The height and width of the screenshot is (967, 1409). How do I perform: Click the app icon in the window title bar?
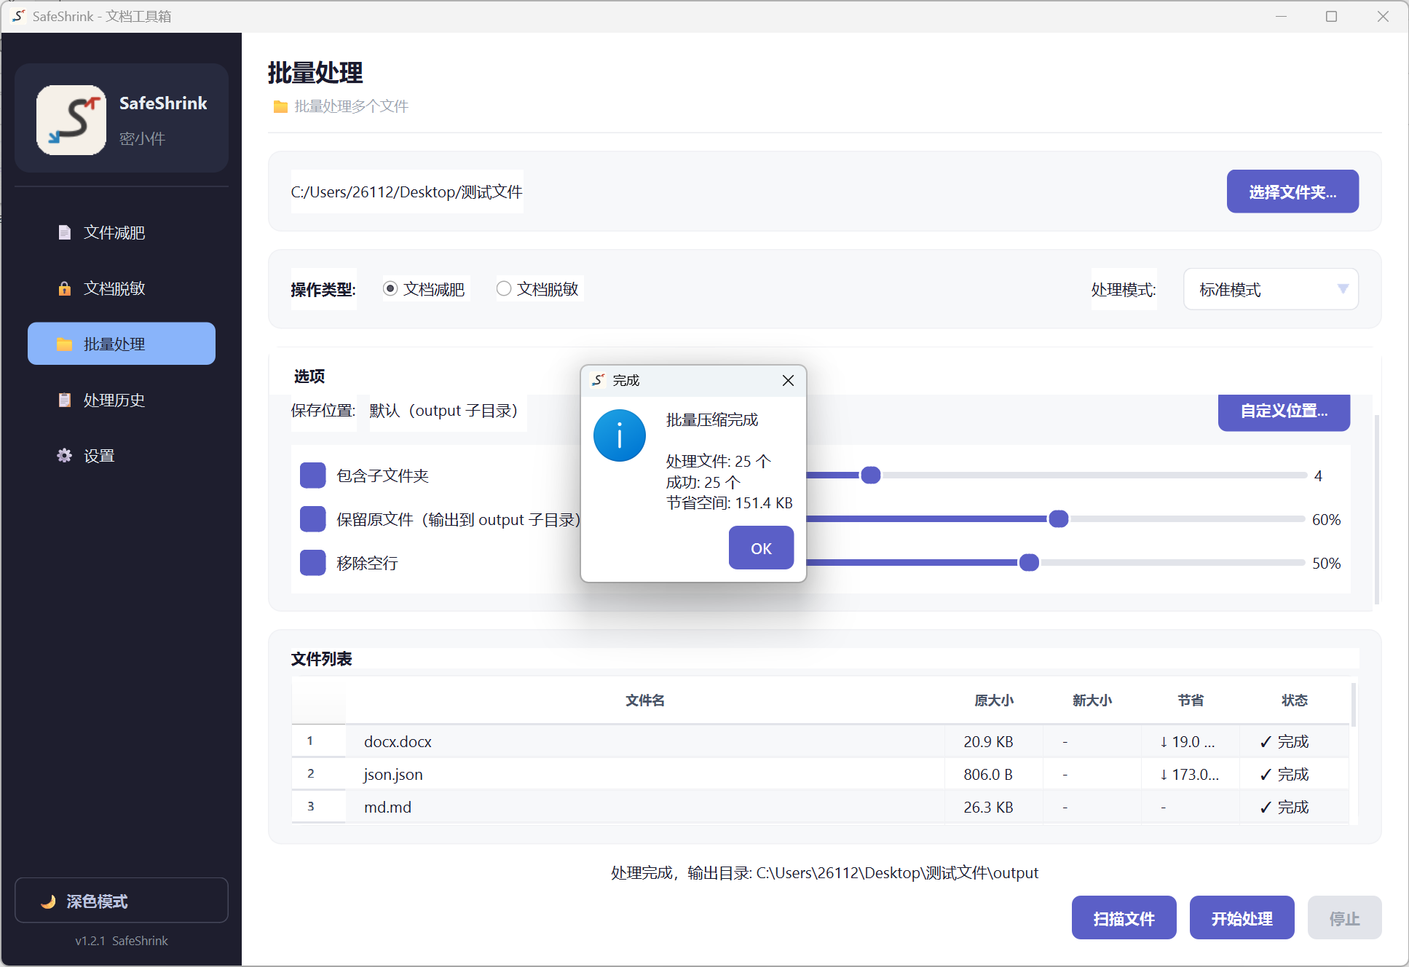(19, 16)
